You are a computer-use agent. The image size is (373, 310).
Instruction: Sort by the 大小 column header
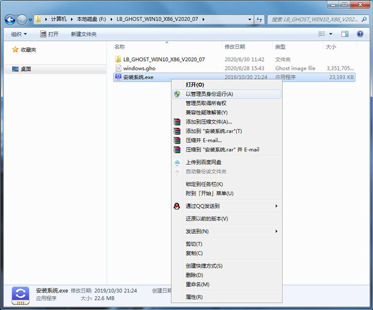[331, 47]
